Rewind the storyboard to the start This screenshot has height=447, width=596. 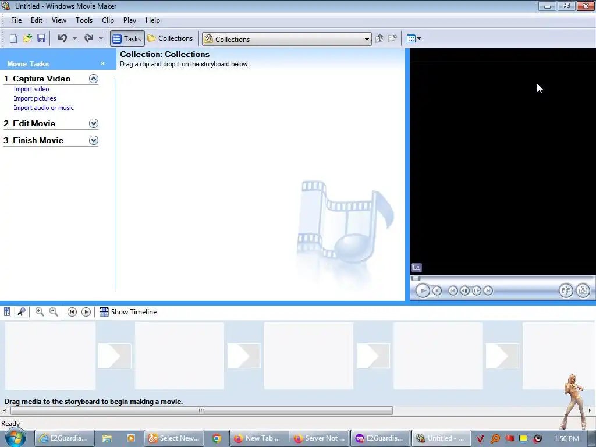[72, 312]
